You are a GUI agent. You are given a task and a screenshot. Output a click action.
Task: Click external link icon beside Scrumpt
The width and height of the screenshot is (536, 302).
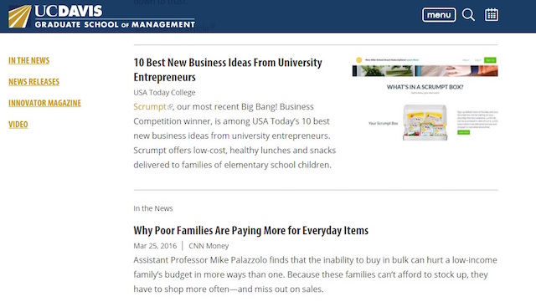pyautogui.click(x=170, y=107)
